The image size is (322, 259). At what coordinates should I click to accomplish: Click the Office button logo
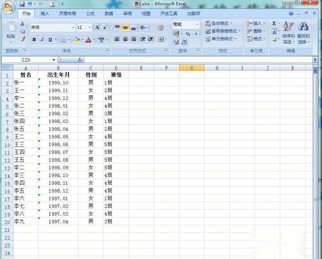click(8, 7)
